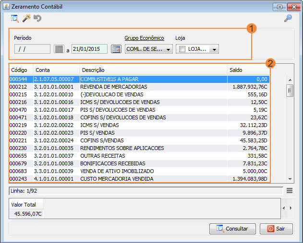Select the ICMS S/ VENDAS row
Image resolution: width=303 pixels, height=243 pixels.
(x=139, y=125)
